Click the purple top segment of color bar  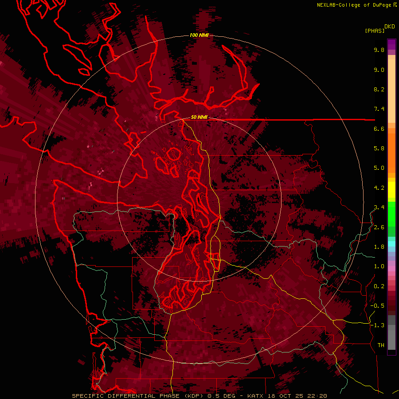(391, 44)
